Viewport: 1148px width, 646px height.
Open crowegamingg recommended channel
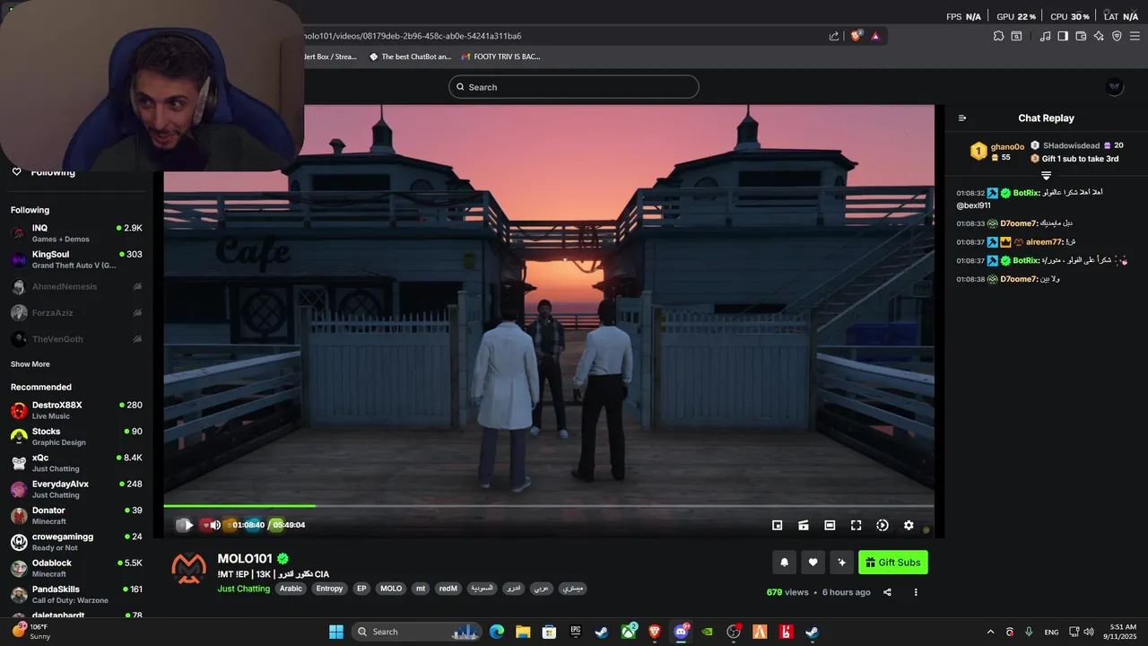pos(76,542)
